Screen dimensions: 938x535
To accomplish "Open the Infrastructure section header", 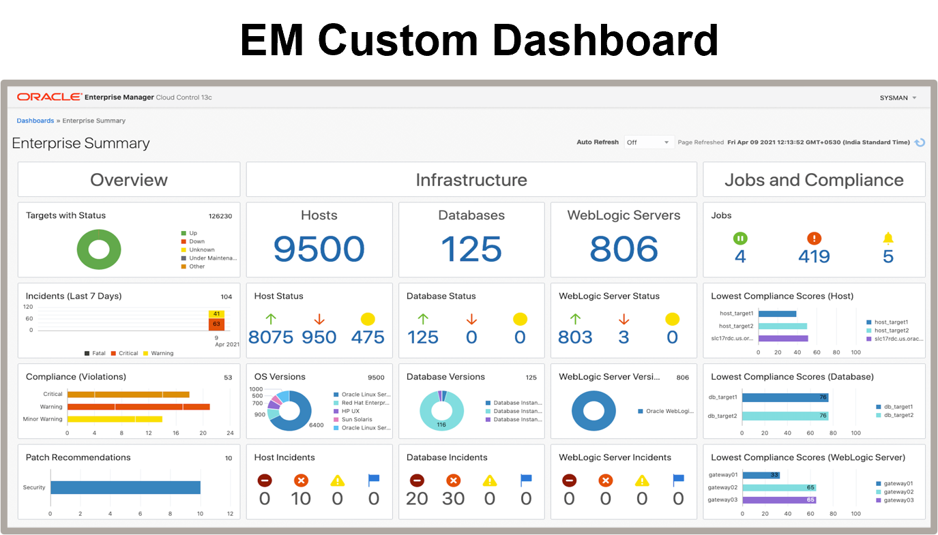I will [x=471, y=179].
